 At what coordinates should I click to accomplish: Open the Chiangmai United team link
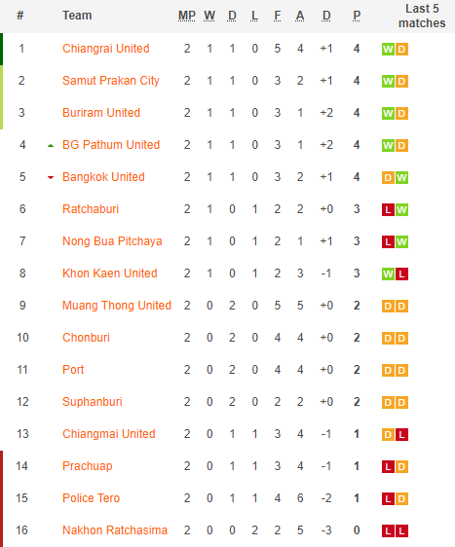pos(108,434)
